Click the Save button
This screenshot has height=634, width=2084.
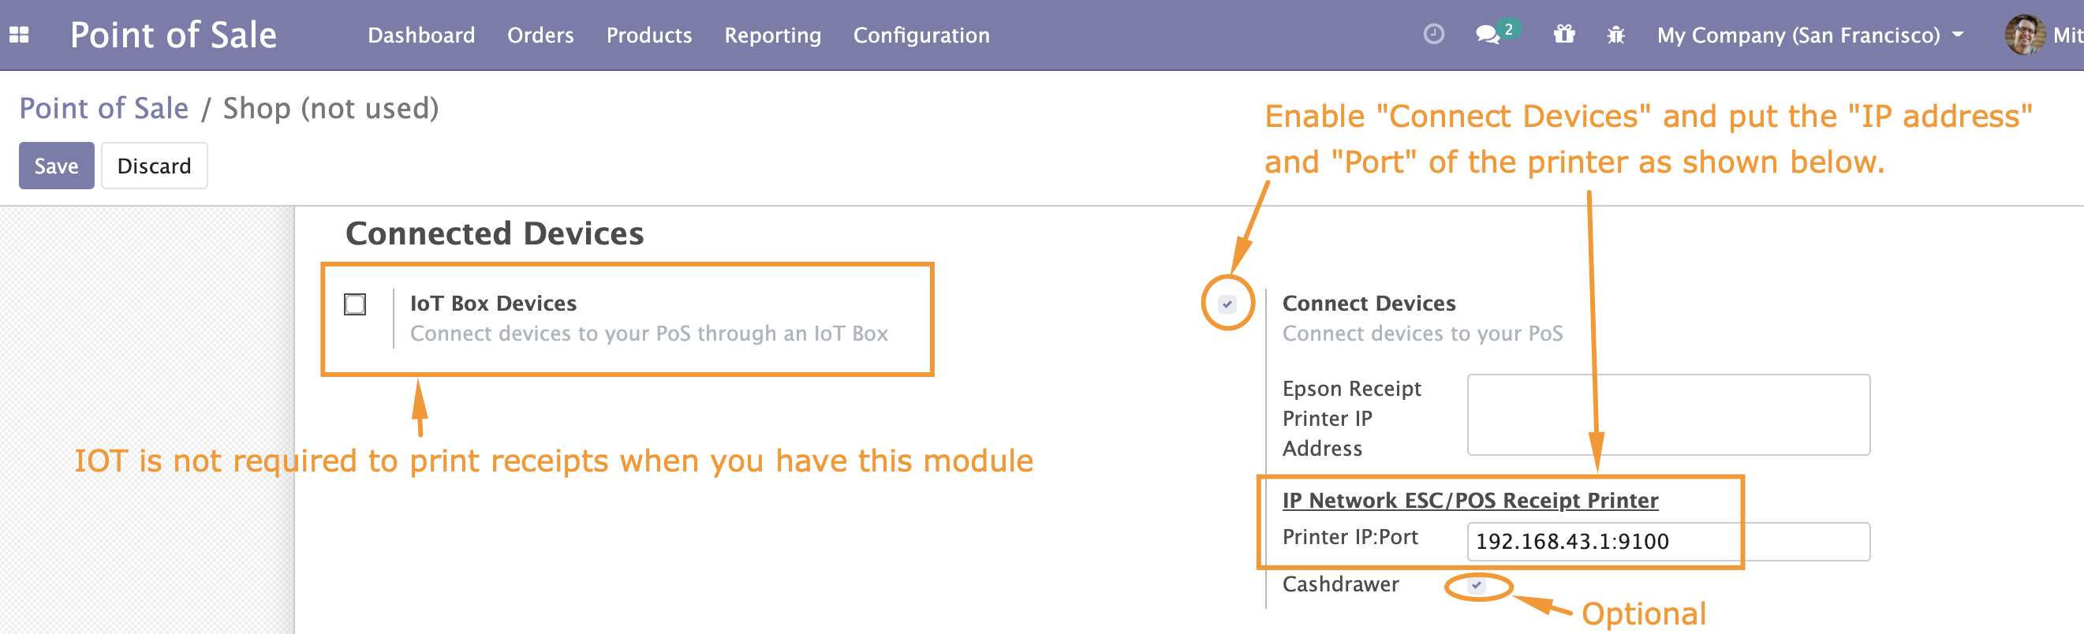[57, 166]
